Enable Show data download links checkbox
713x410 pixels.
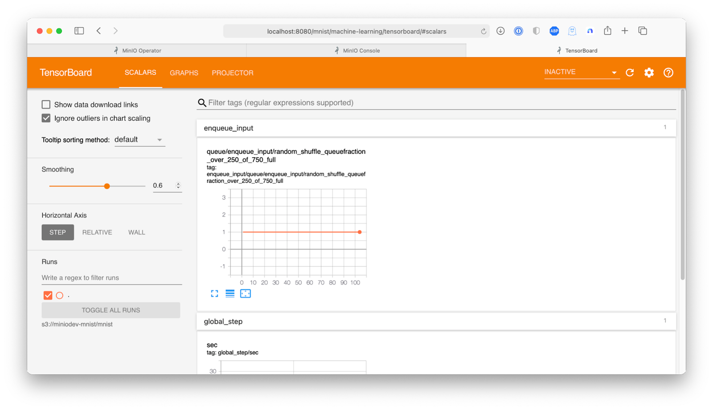coord(46,105)
